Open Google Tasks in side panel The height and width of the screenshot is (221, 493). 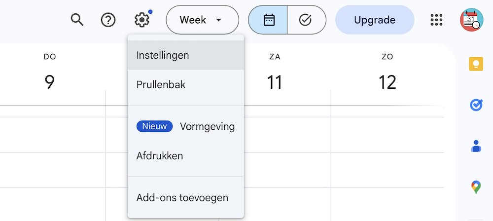tap(476, 105)
